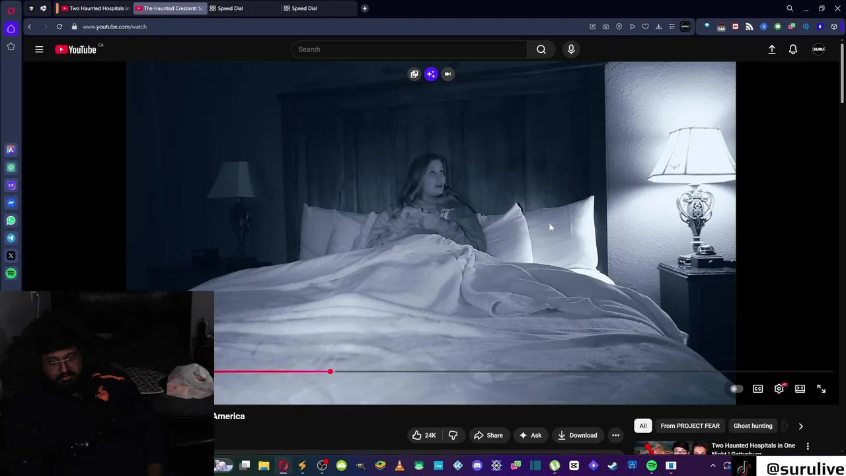Image resolution: width=846 pixels, height=476 pixels.
Task: Open Aria AI in the Opera sidebar
Action: point(11,150)
